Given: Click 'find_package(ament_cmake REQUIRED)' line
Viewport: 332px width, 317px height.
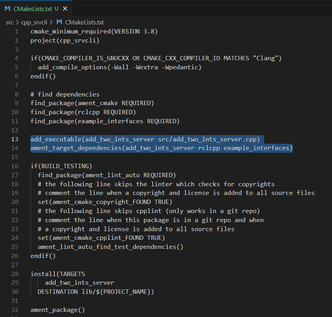Looking at the screenshot, I should pyautogui.click(x=92, y=103).
